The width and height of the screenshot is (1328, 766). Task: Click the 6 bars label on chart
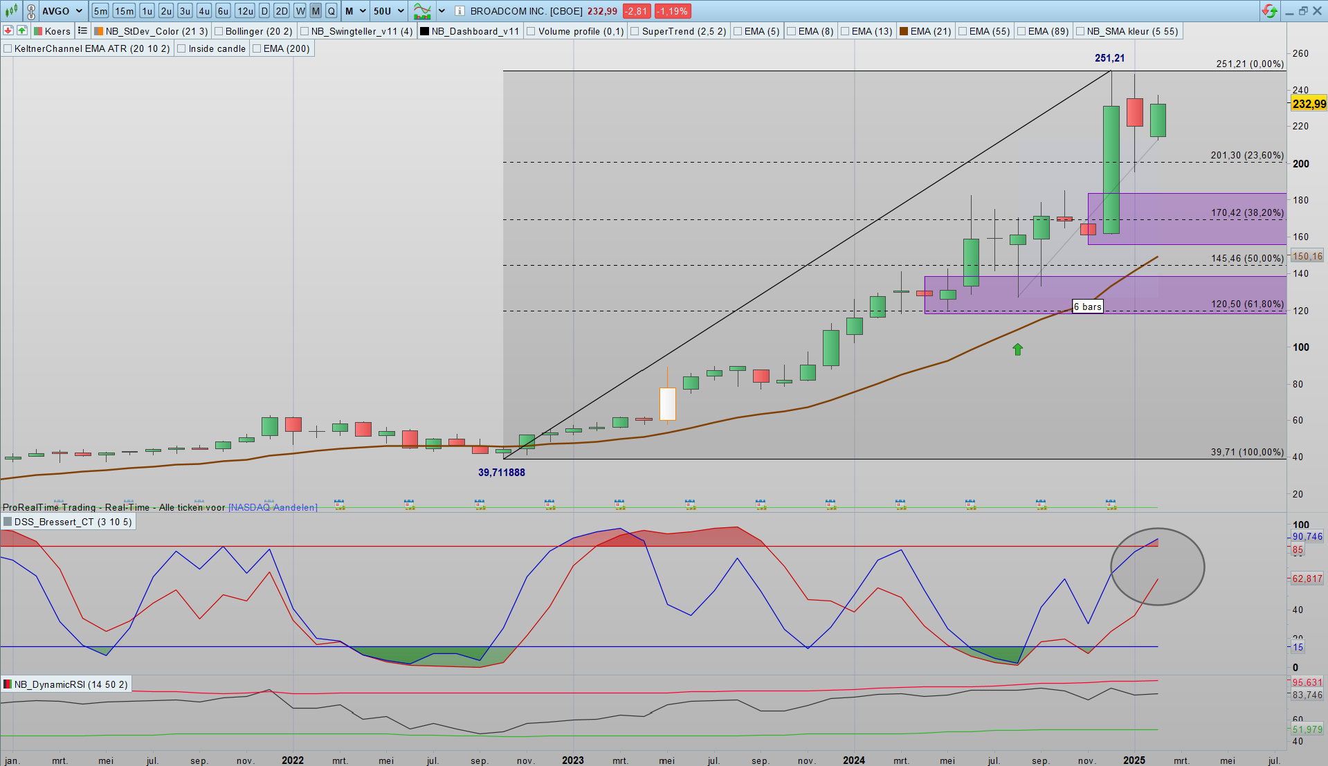click(x=1087, y=307)
